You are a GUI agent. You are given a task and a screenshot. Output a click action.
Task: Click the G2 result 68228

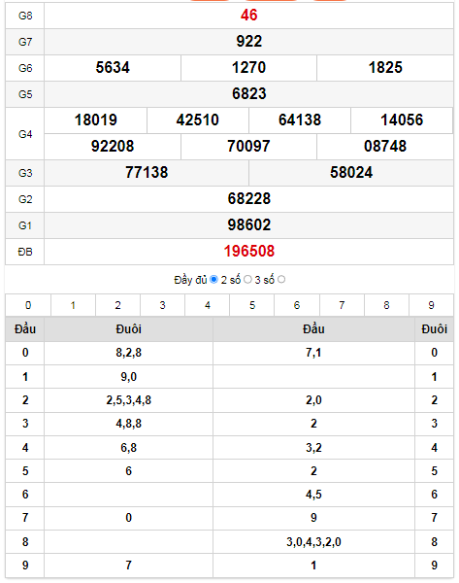[x=248, y=199]
